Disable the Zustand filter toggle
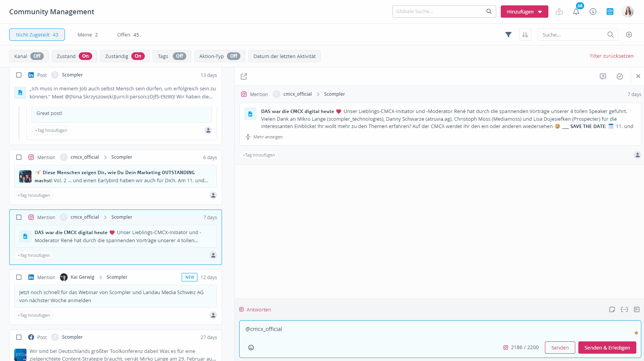Screen dimensions: 644x361 [x=85, y=56]
